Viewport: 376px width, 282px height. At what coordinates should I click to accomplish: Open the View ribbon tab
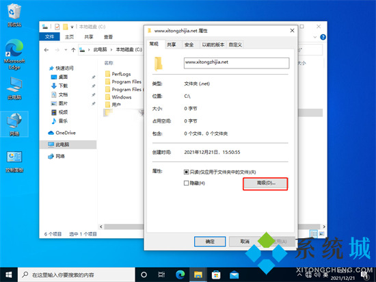click(108, 37)
